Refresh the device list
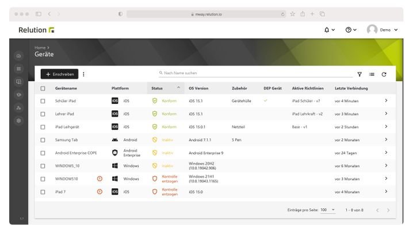This screenshot has width=413, height=236. (x=384, y=74)
